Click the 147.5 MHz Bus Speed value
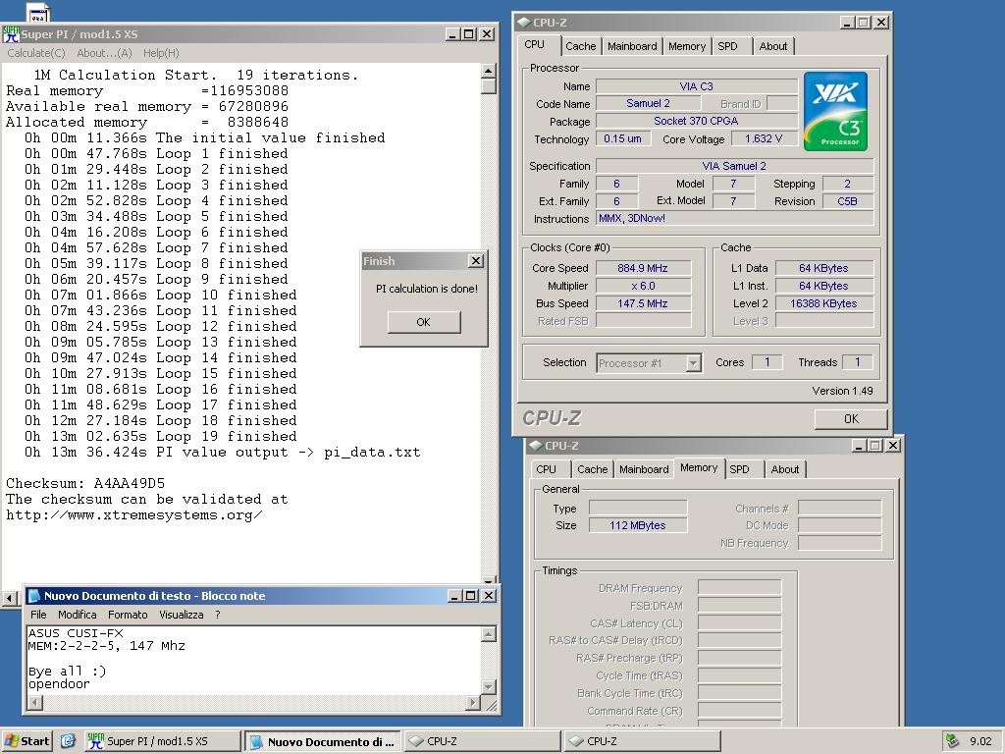 coord(643,303)
